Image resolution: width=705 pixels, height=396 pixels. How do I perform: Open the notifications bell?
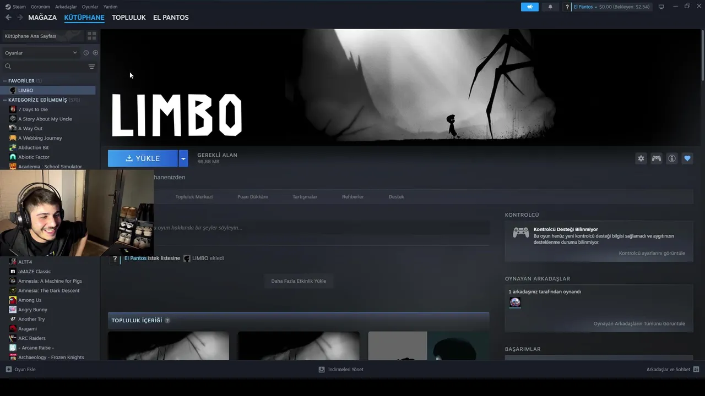point(550,7)
